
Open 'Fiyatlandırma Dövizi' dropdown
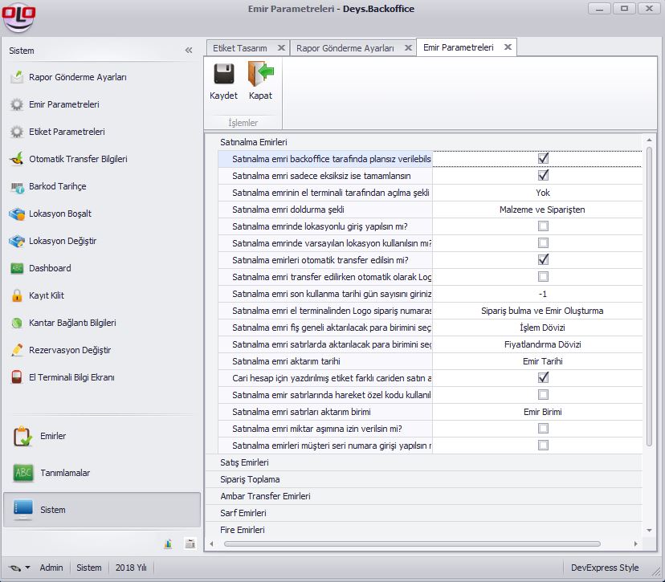(537, 344)
